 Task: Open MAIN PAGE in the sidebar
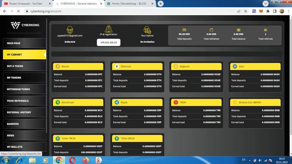[x=24, y=43]
